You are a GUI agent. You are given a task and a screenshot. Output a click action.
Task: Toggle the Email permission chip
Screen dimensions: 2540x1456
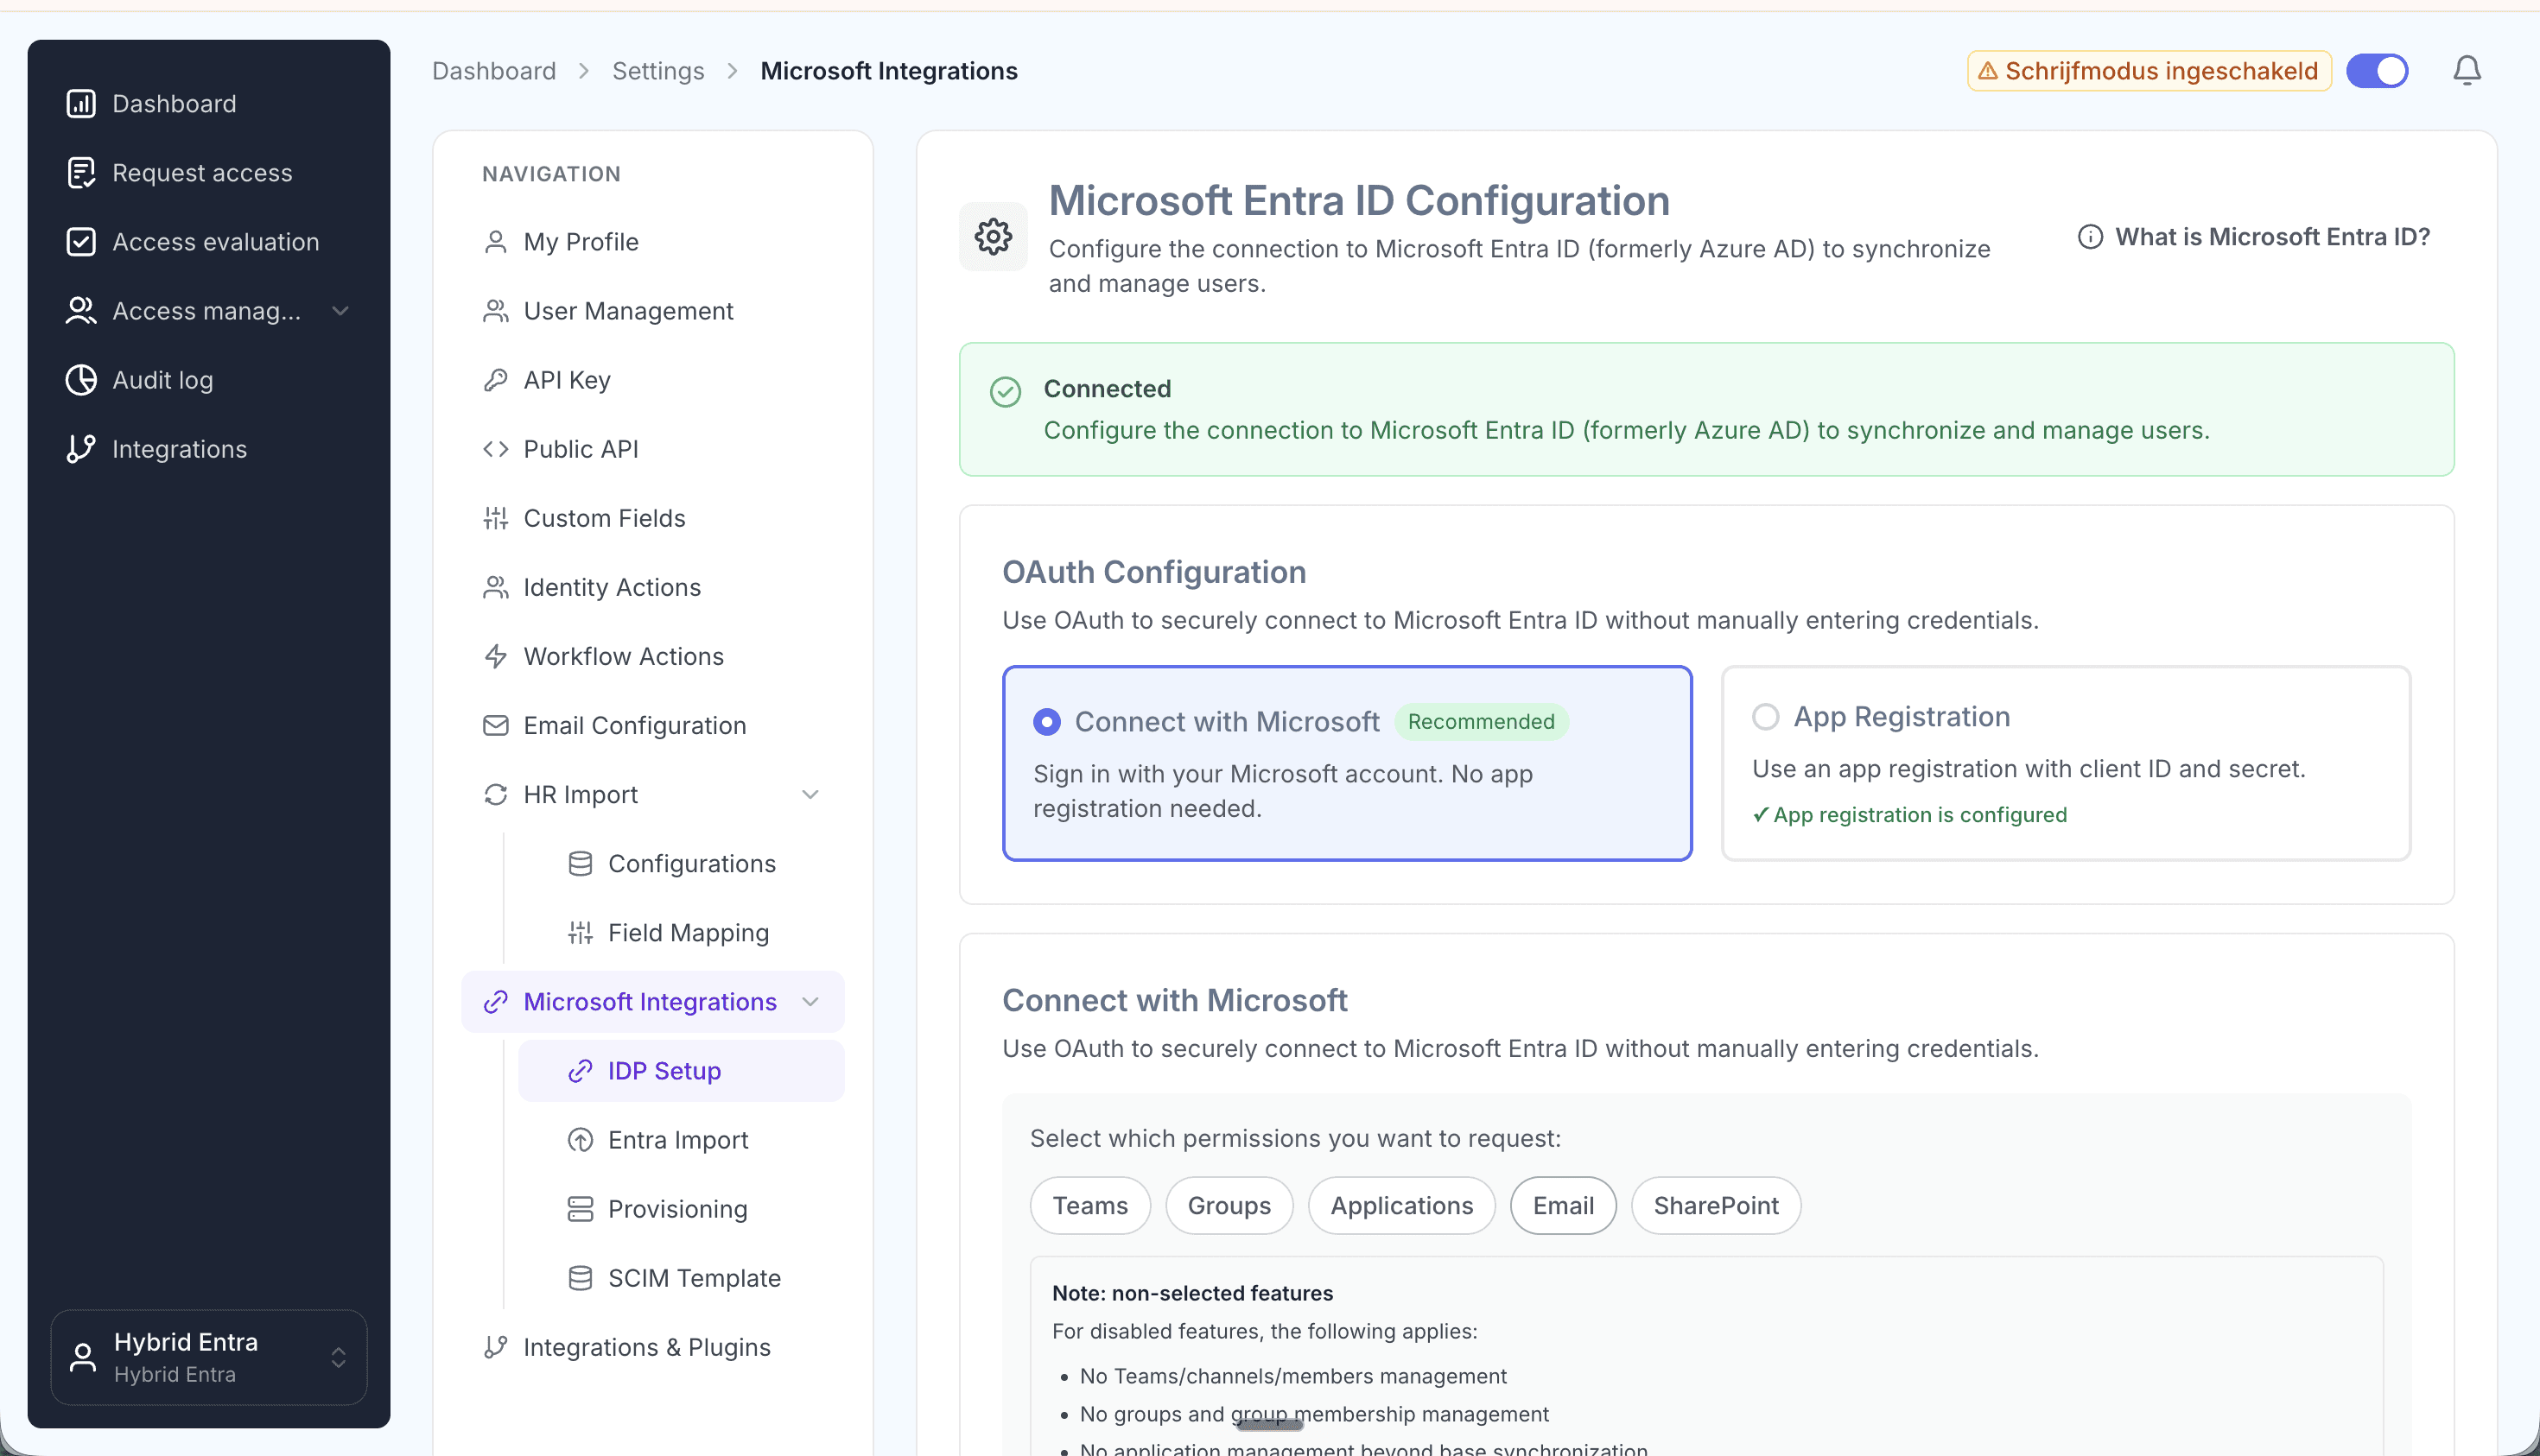coord(1563,1205)
